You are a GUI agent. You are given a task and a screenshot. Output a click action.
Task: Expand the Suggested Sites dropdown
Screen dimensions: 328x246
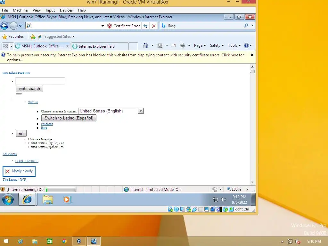coord(73,37)
